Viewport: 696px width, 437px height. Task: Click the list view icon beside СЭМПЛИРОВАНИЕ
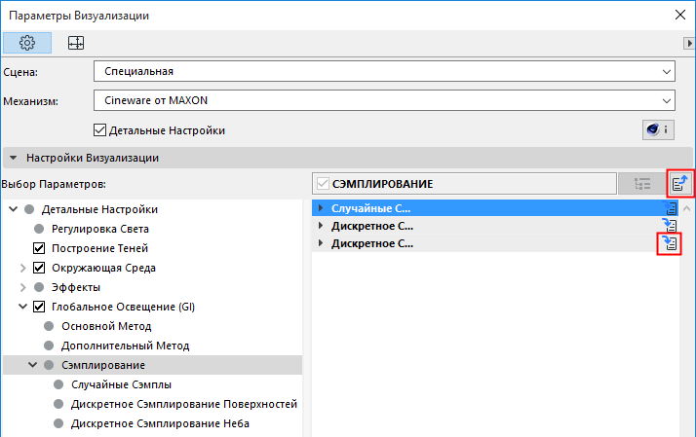[x=640, y=183]
